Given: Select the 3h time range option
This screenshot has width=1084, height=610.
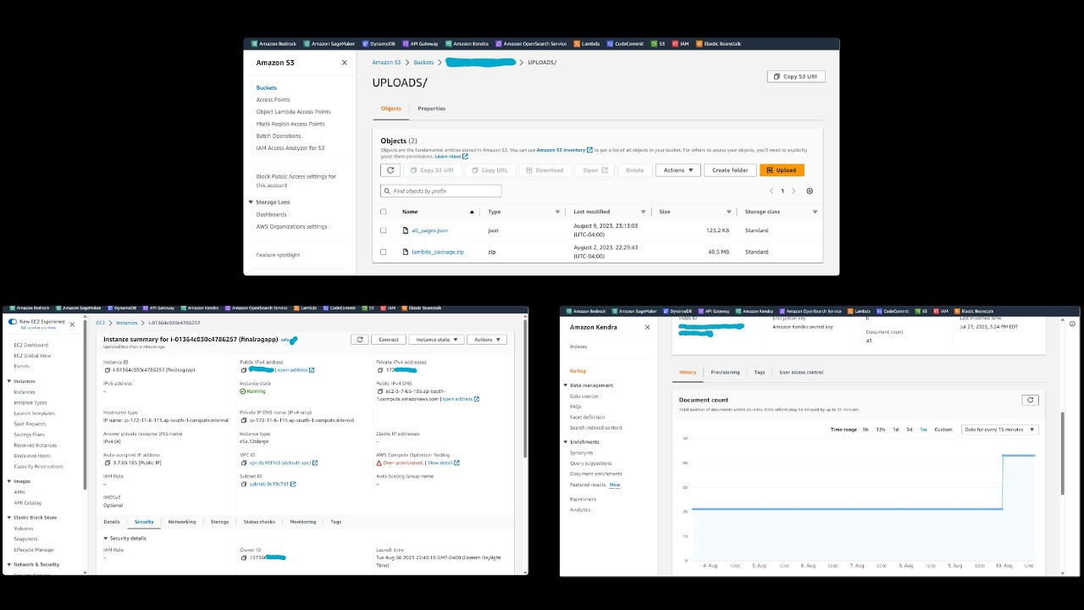Looking at the screenshot, I should click(866, 430).
